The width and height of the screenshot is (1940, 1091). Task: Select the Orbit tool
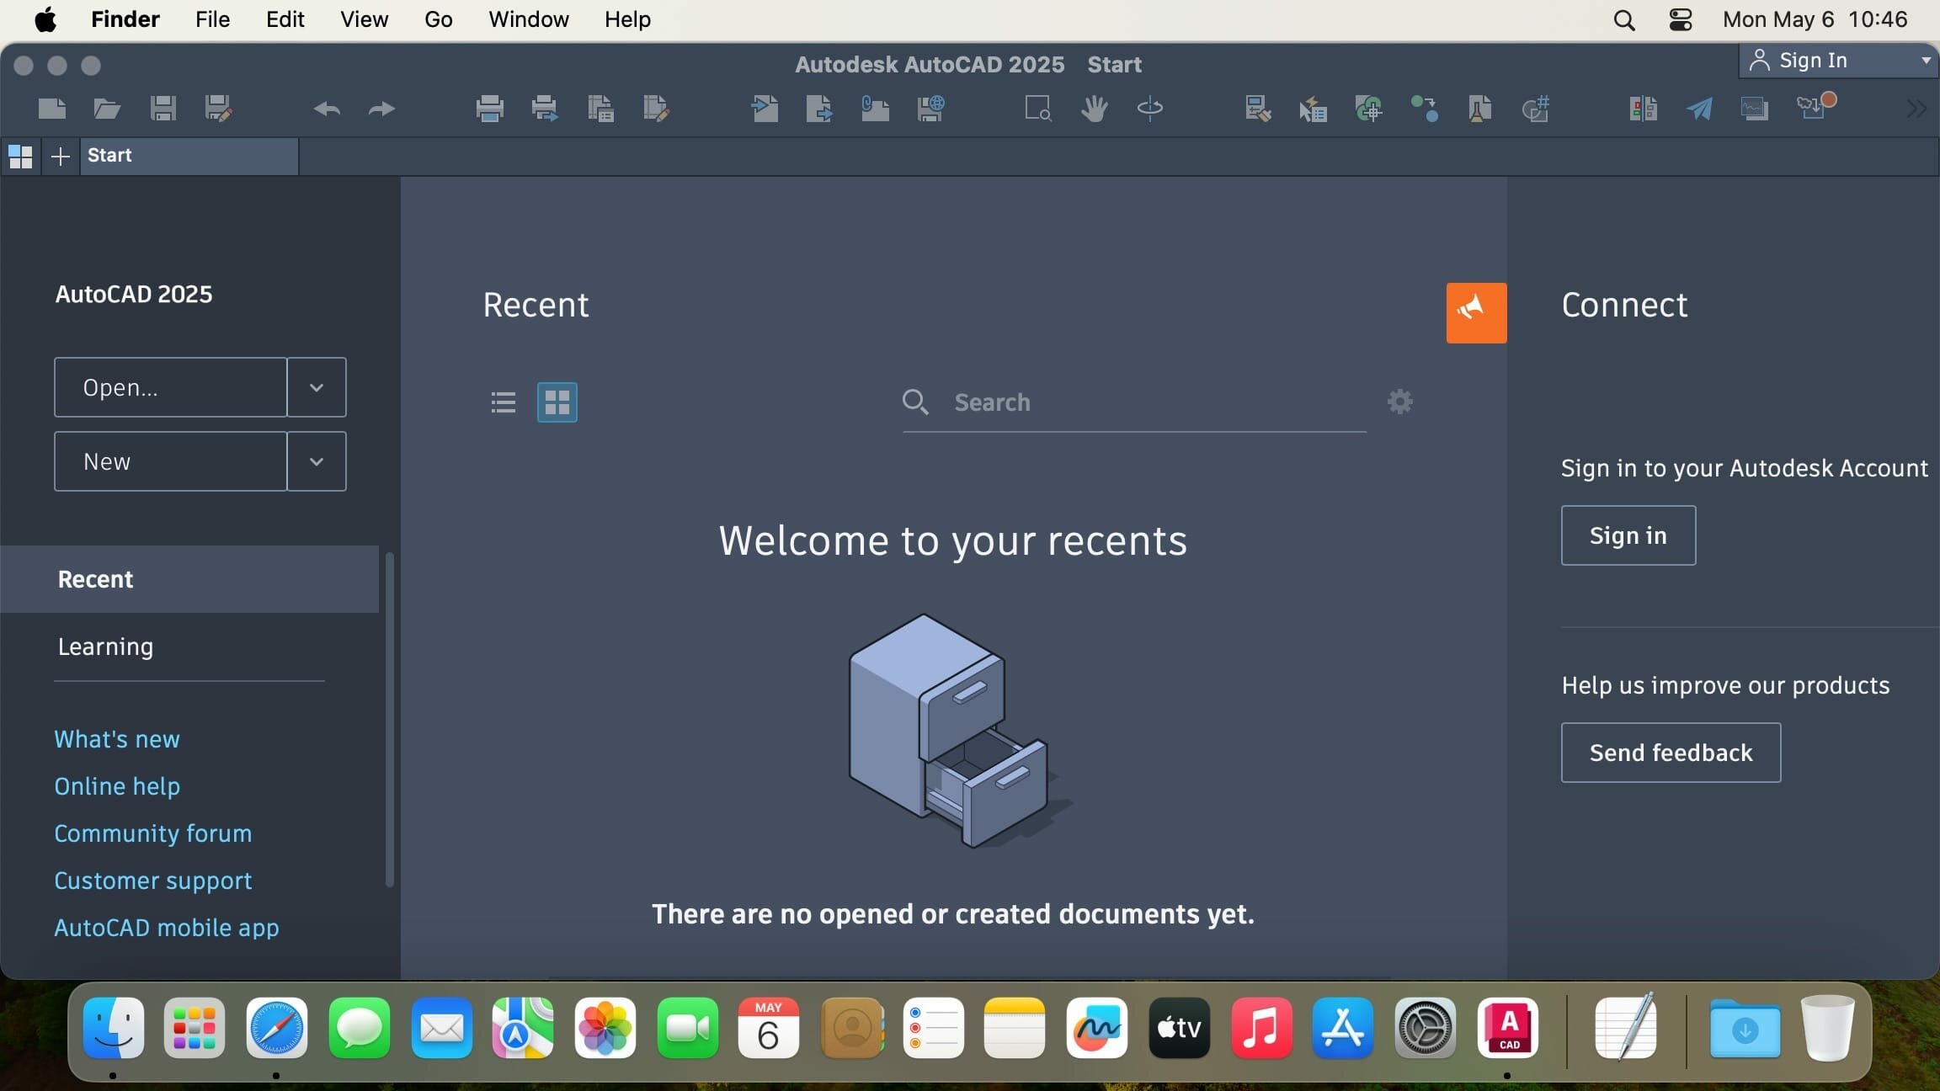(1149, 109)
